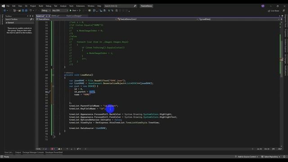The image size is (288, 162).
Task: Open the Test menu
Action: (x=56, y=6)
